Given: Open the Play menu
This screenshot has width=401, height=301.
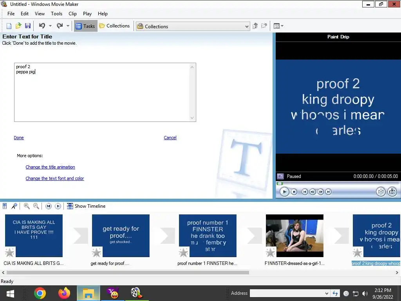Looking at the screenshot, I should pyautogui.click(x=87, y=14).
